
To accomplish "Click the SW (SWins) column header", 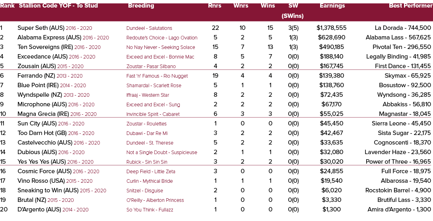I will [x=292, y=11].
